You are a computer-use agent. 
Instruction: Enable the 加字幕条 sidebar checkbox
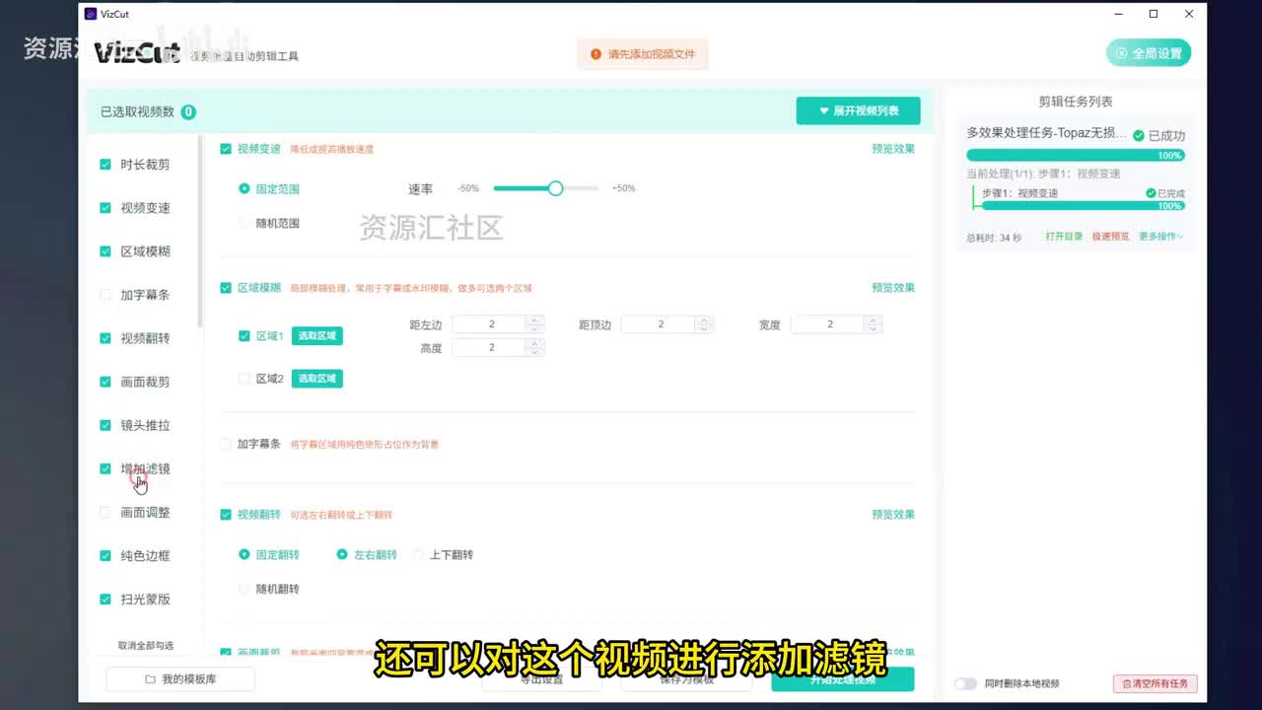[x=105, y=295]
